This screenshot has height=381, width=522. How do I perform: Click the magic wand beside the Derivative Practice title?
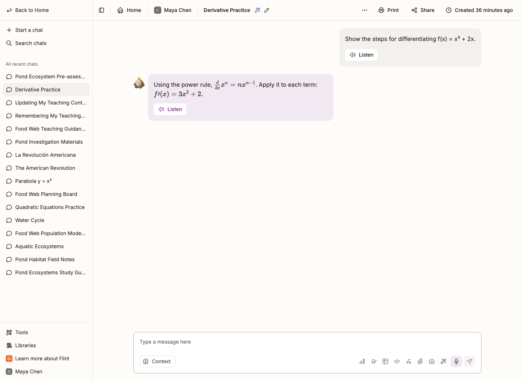click(257, 10)
